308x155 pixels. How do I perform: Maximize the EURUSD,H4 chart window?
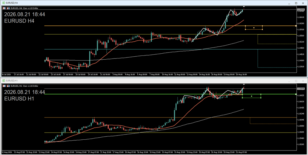tap(296, 3)
